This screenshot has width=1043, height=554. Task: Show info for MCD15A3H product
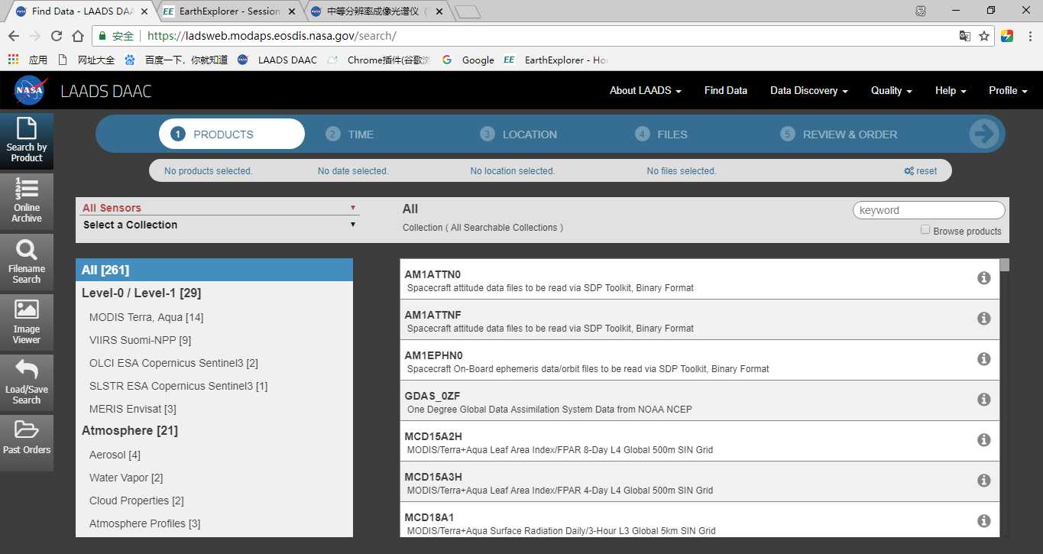point(984,481)
